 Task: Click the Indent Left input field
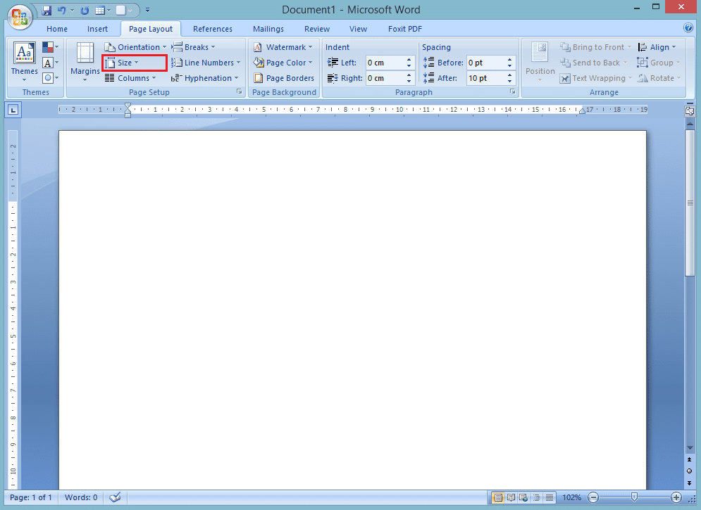pyautogui.click(x=385, y=63)
